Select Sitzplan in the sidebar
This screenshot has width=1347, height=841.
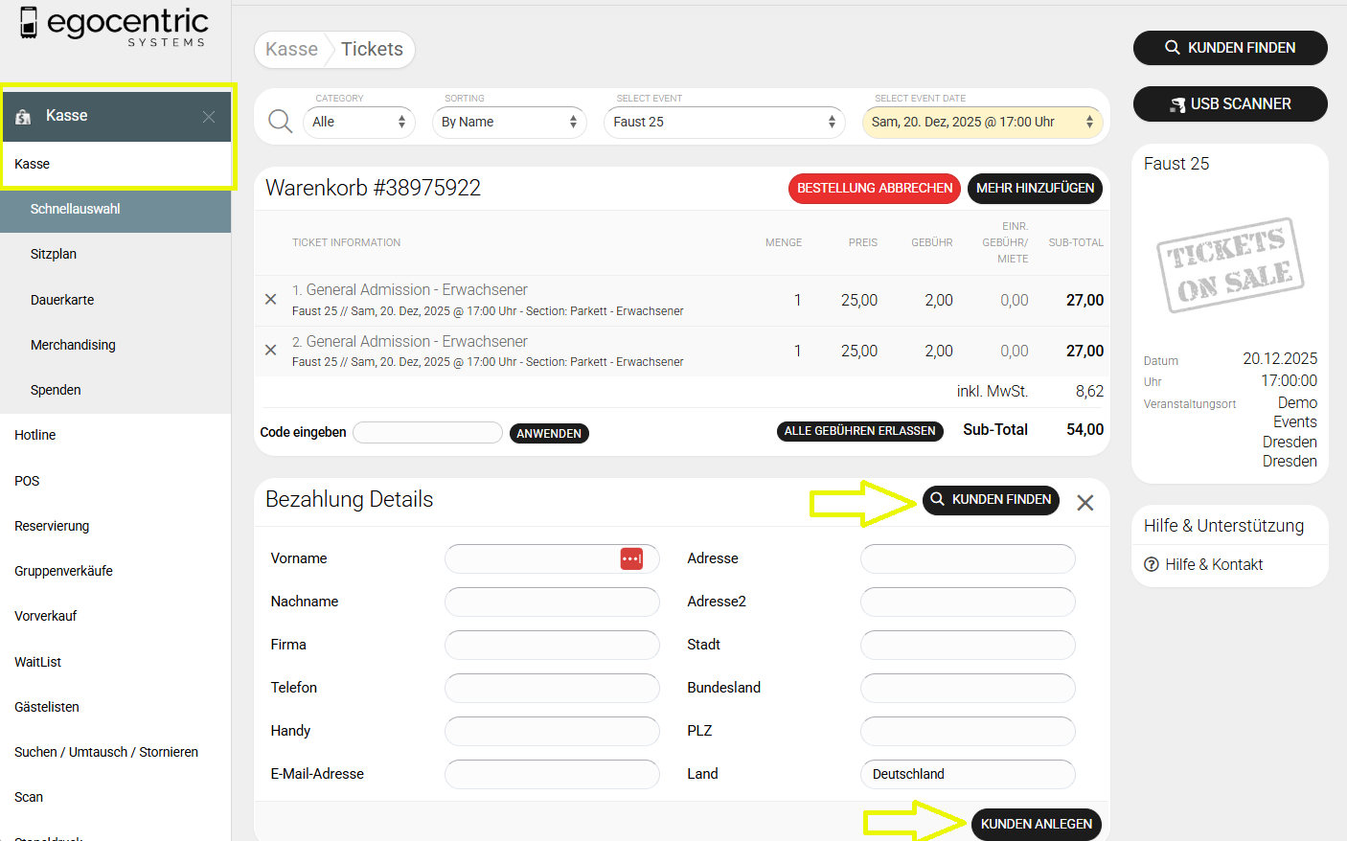[x=54, y=255]
